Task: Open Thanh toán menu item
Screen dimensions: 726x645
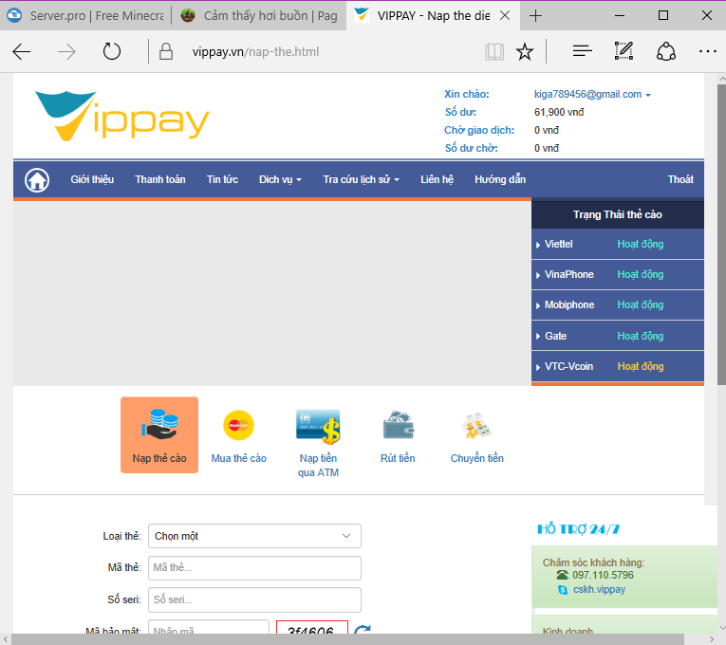Action: [x=160, y=179]
